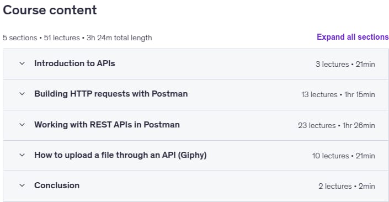This screenshot has height=202, width=389.
Task: Click the 2 lectures • 2min label
Action: (x=347, y=187)
